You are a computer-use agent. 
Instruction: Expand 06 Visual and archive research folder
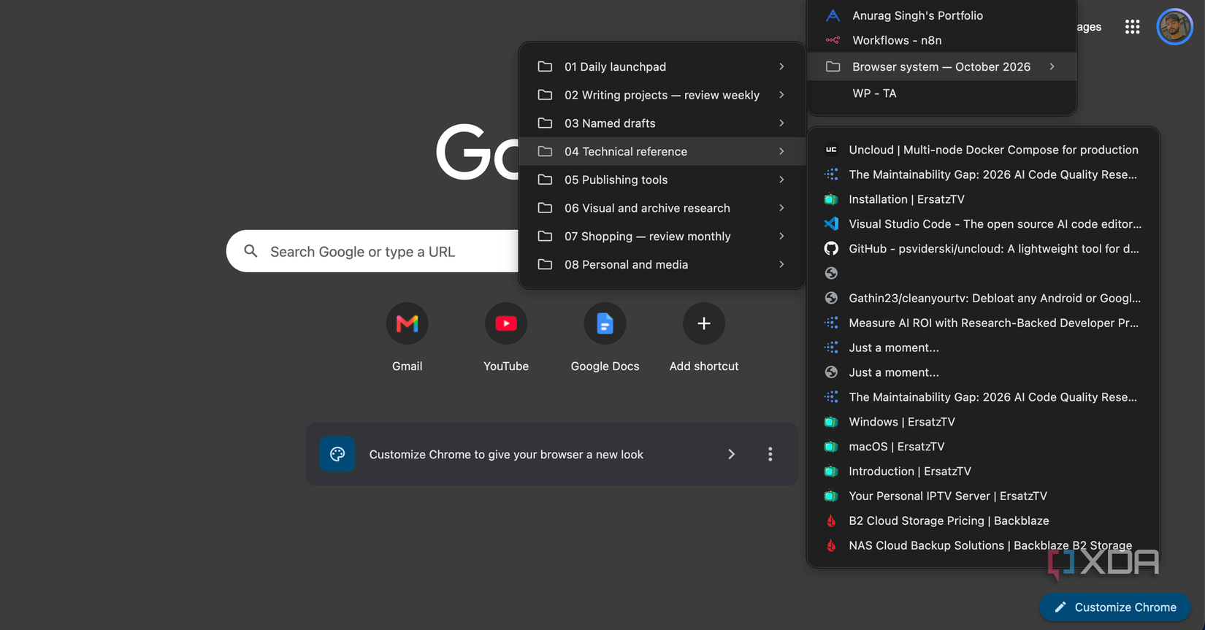[x=662, y=208]
